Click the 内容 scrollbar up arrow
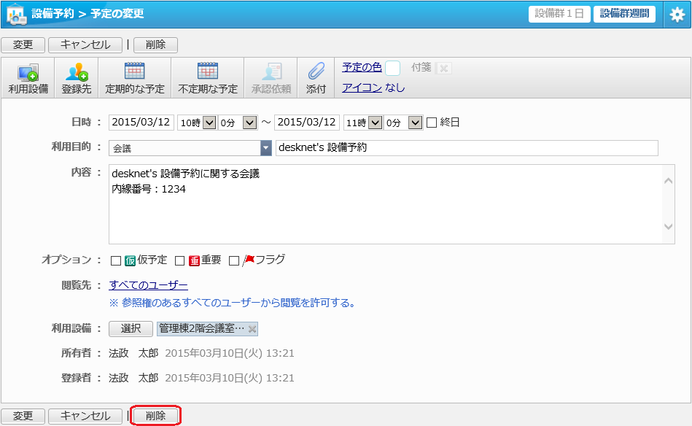The height and width of the screenshot is (426, 692). pyautogui.click(x=669, y=181)
